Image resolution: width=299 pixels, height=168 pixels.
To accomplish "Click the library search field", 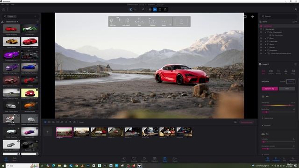I will pos(20,16).
